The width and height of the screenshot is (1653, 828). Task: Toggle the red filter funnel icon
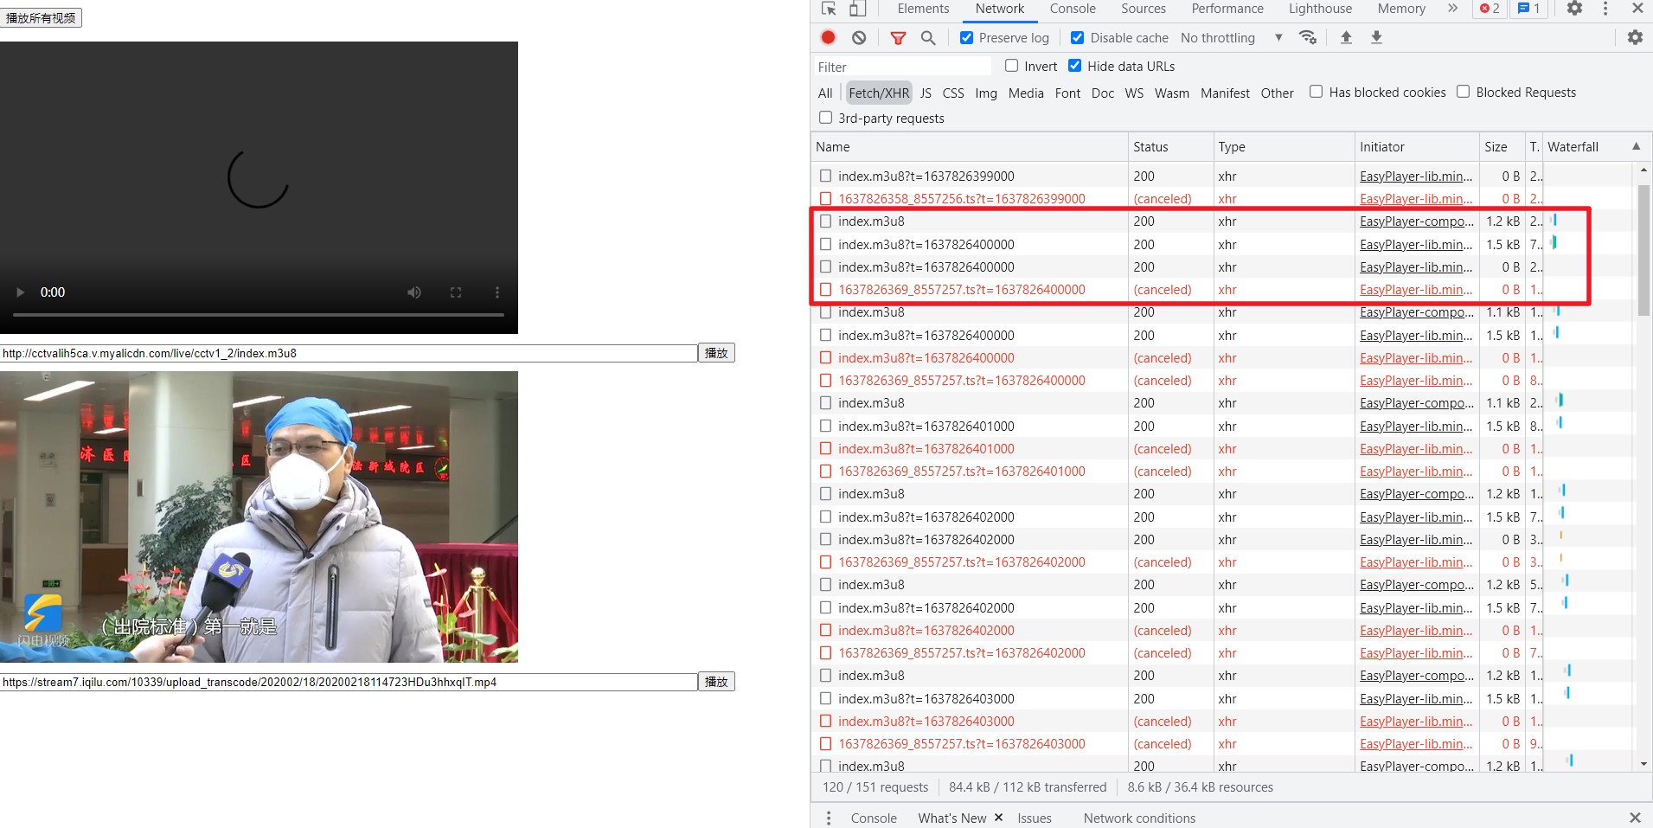898,37
